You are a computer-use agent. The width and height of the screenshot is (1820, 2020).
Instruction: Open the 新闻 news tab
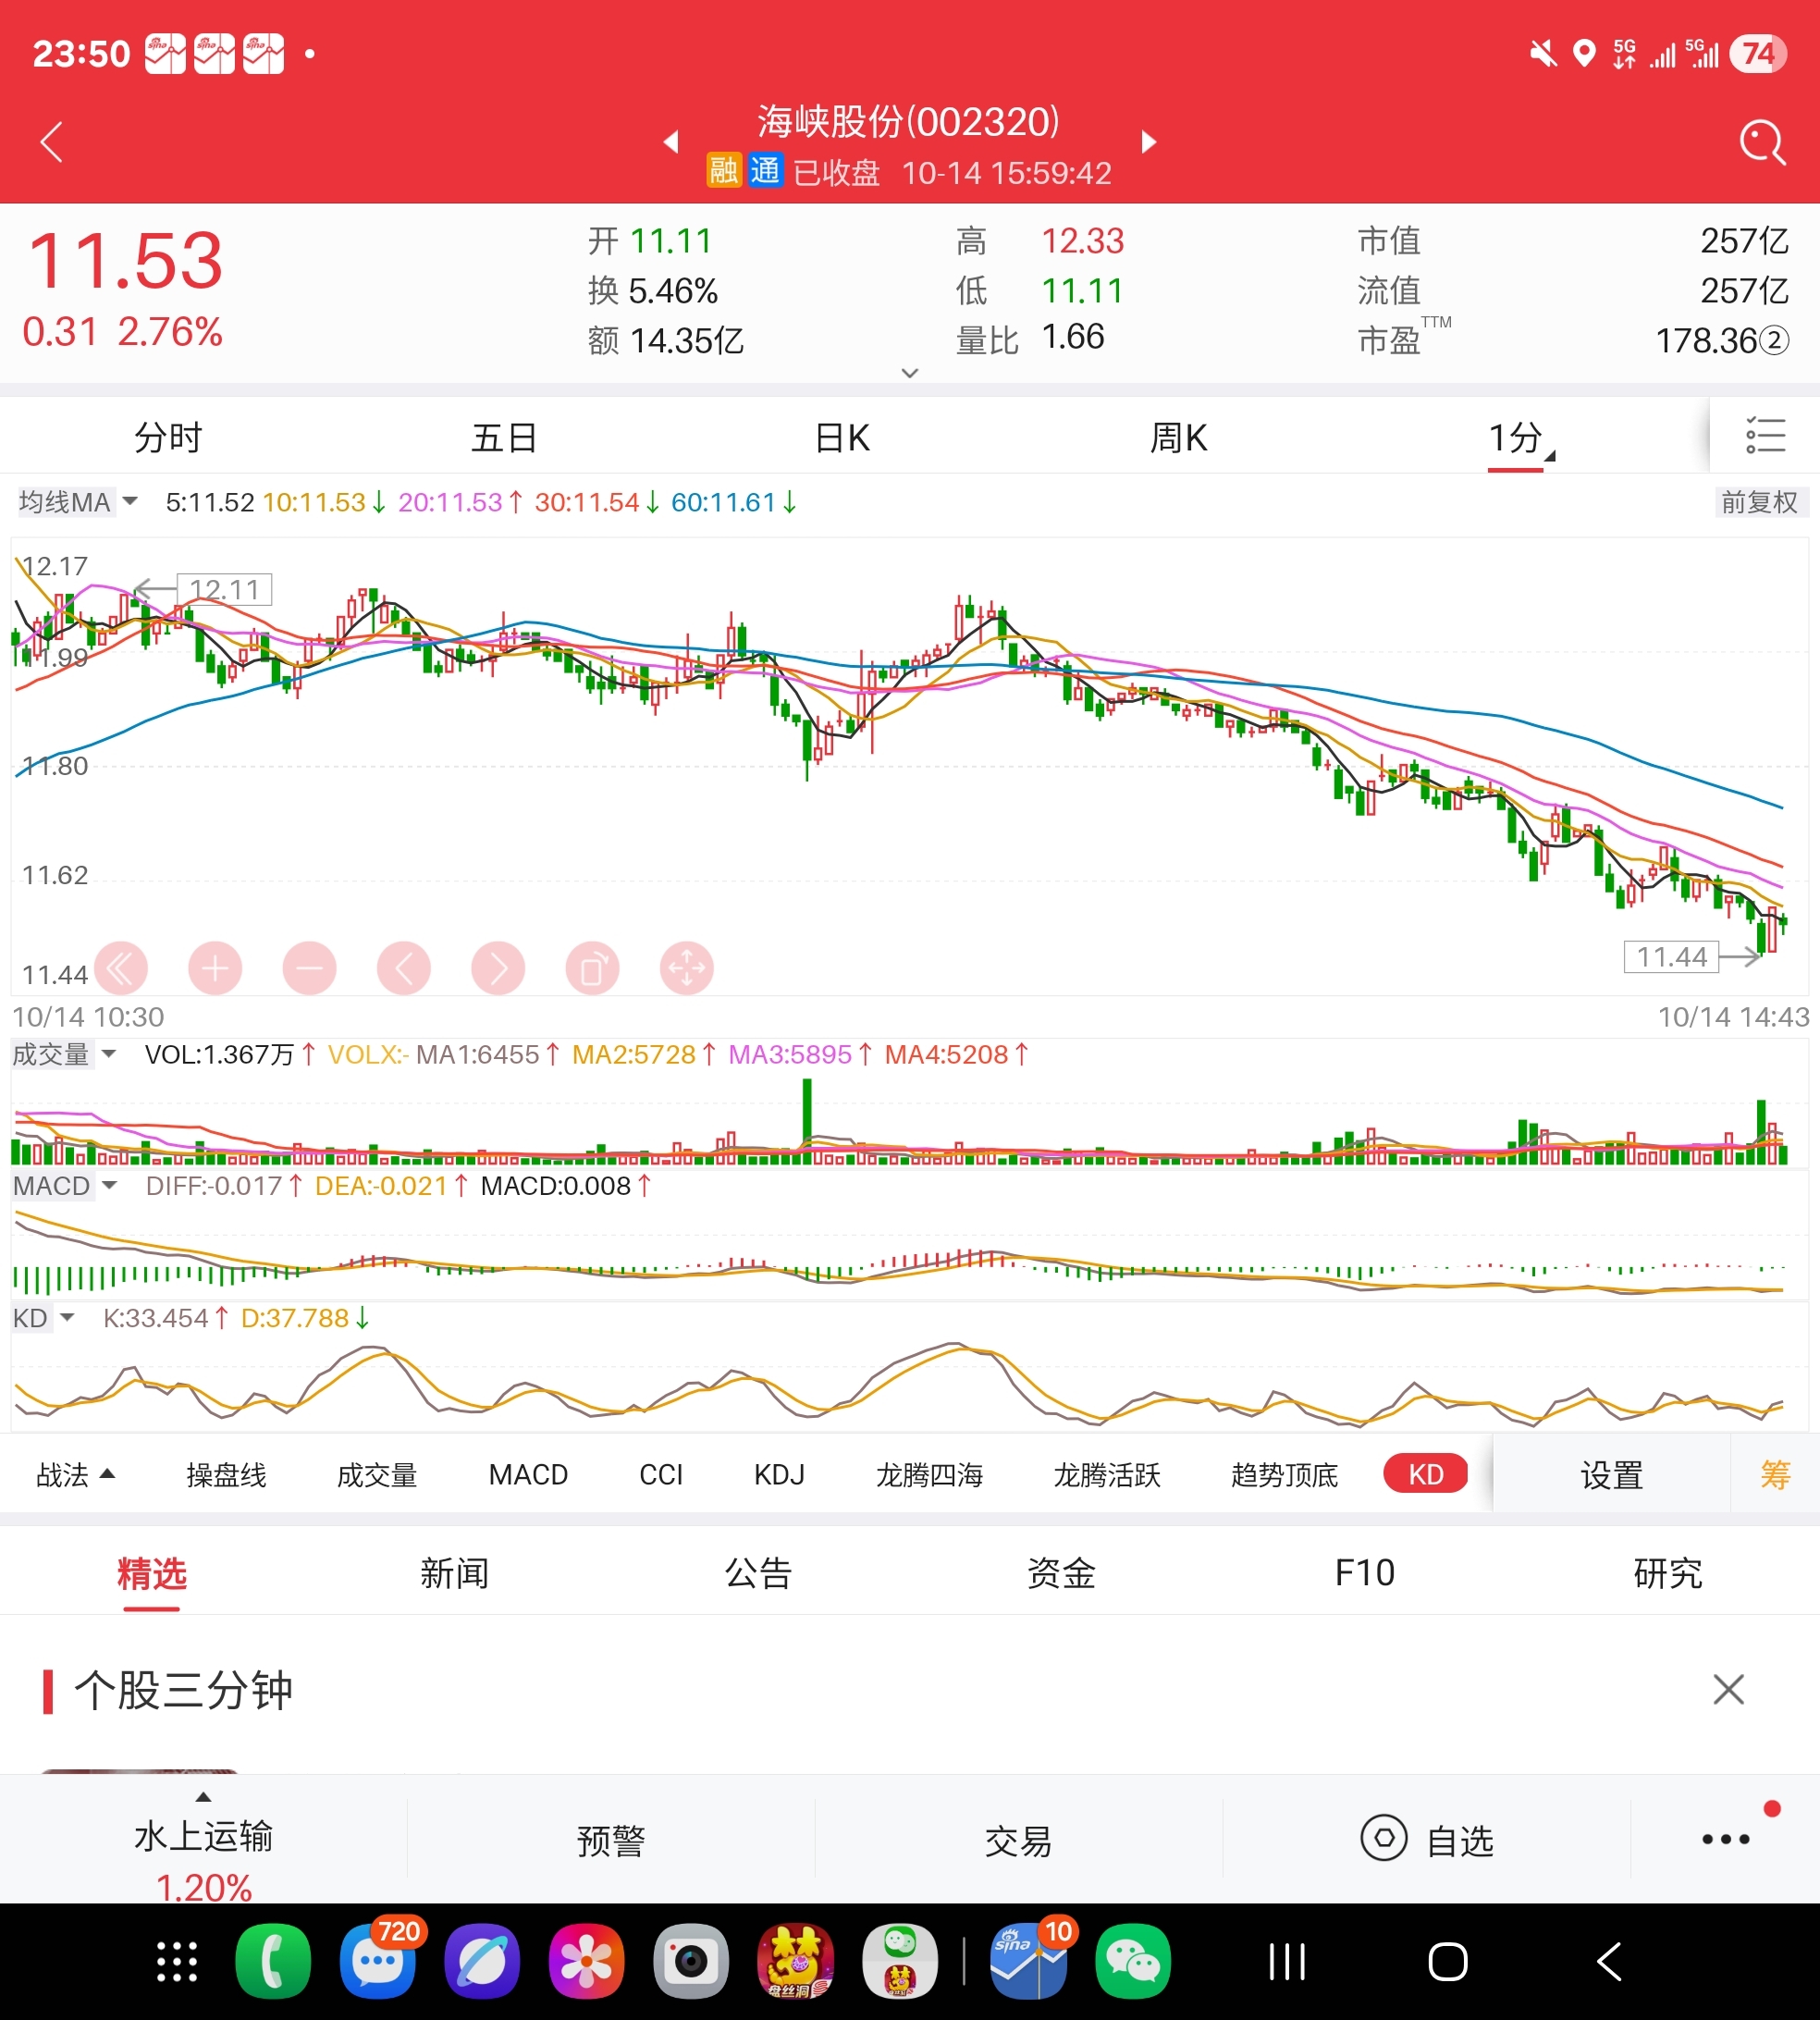[x=454, y=1574]
